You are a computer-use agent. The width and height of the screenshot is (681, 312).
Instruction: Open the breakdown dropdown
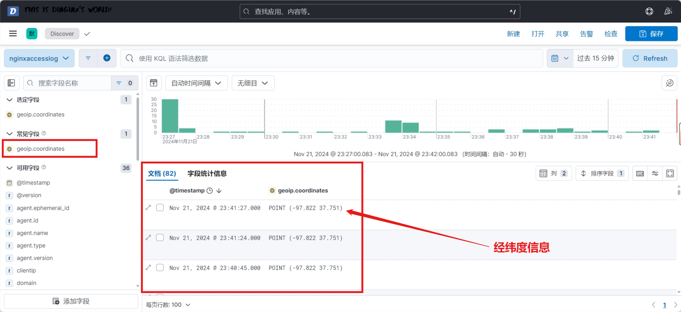pos(253,83)
